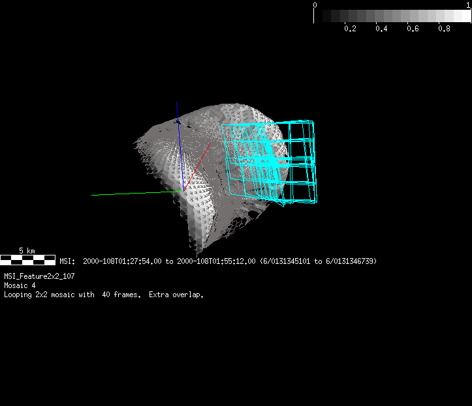
Task: Click the colorbar maximum label 1
Action: coord(468,5)
